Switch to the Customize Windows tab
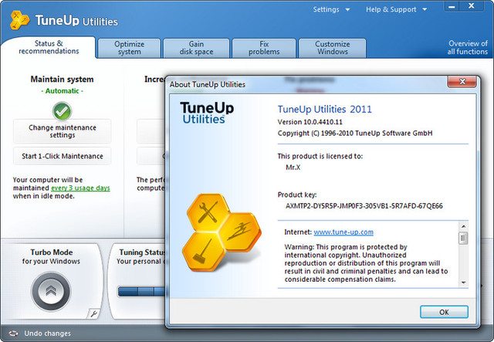 tap(333, 48)
